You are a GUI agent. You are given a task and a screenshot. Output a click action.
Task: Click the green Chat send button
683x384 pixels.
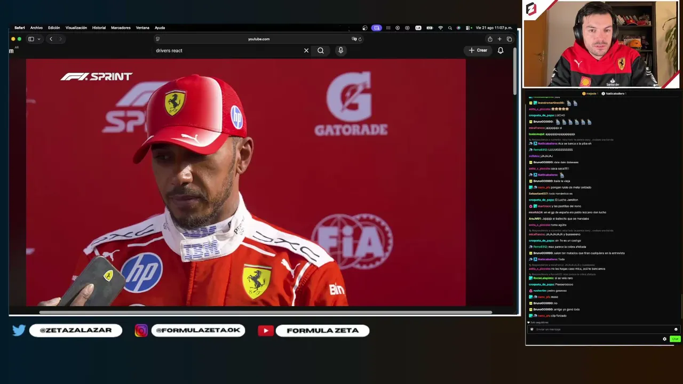[x=675, y=339]
